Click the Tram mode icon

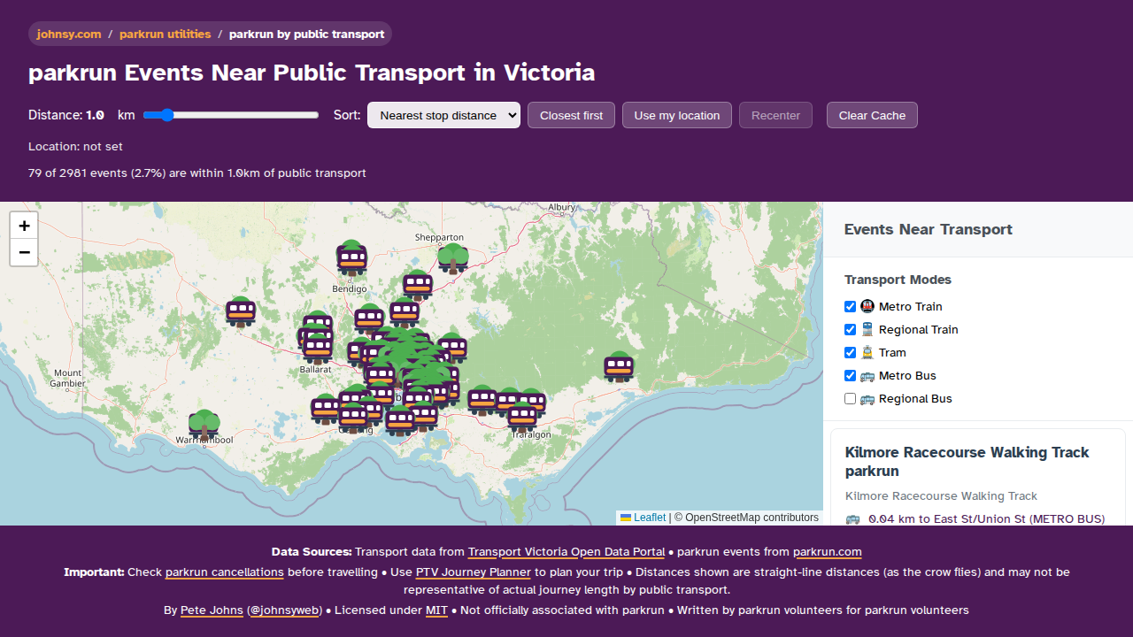tap(867, 352)
